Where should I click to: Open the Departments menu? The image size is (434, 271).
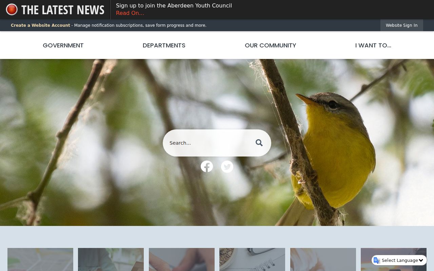tap(164, 45)
